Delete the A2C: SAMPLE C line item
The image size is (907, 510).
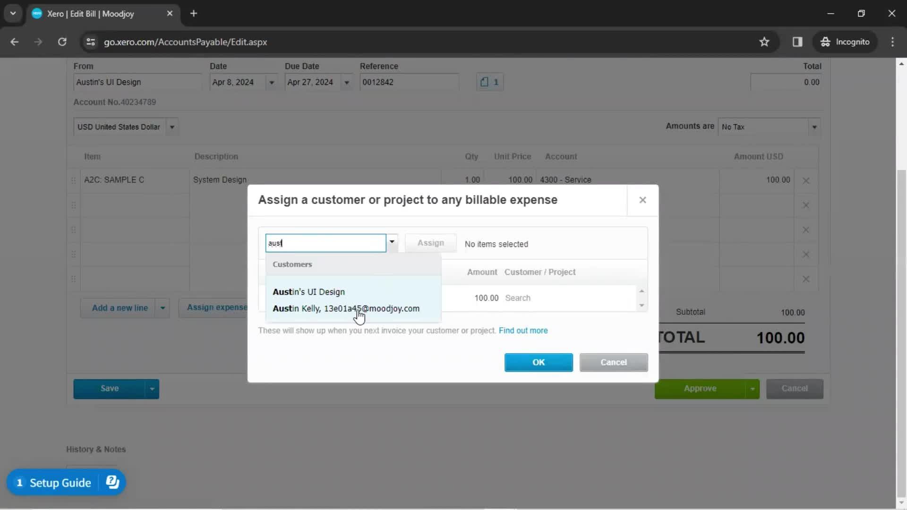coord(806,180)
